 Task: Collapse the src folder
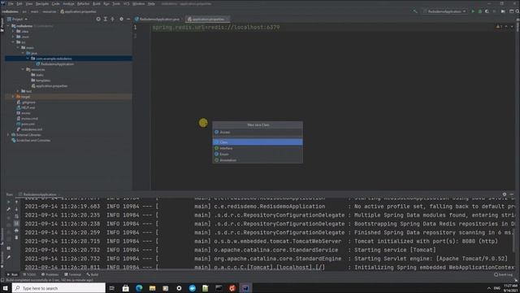click(x=13, y=42)
